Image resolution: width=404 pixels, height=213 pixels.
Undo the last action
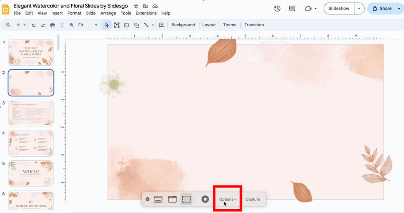click(33, 25)
